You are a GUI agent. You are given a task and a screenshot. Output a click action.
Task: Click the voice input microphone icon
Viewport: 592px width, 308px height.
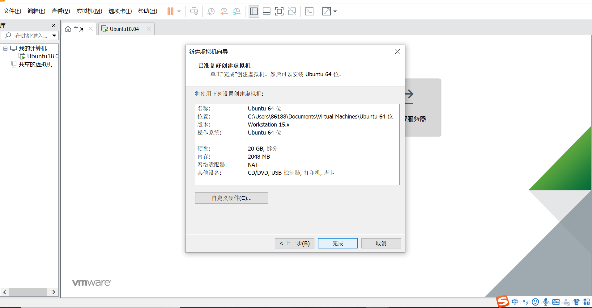546,302
